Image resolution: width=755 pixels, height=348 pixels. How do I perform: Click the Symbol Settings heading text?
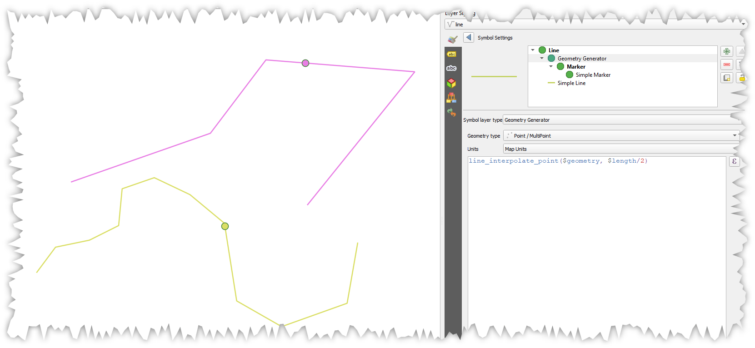click(x=495, y=38)
